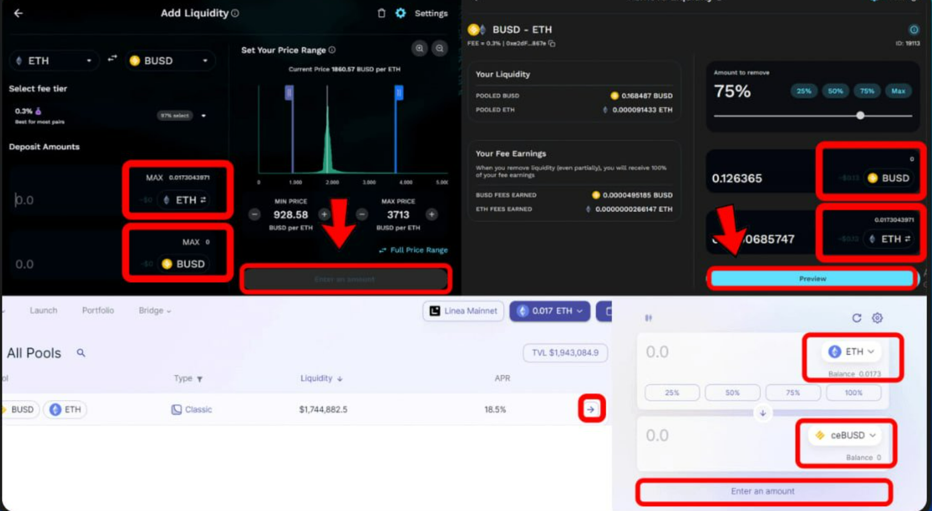Click the swap ETH amount input
Viewport: 932px width, 511px height.
click(x=725, y=352)
